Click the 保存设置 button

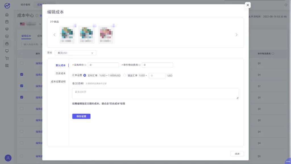click(81, 116)
